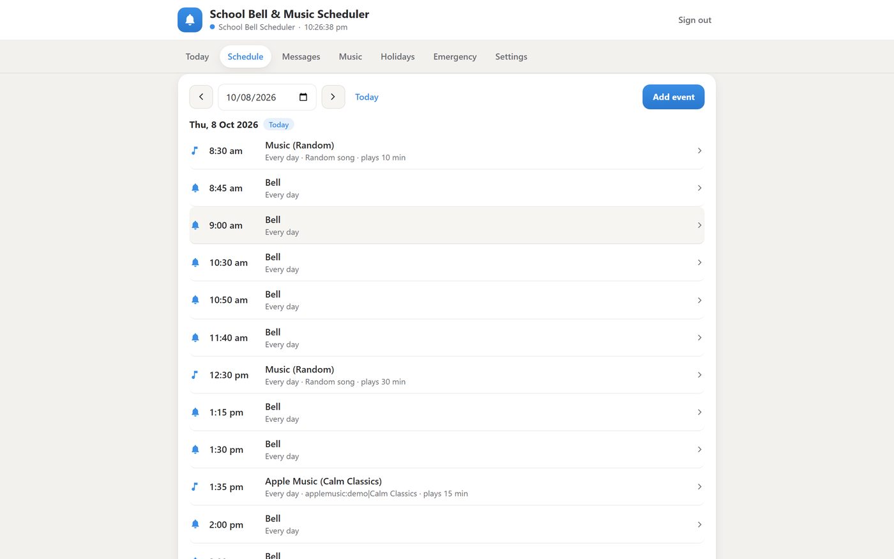Go to next day with right arrow
Viewport: 894px width, 559px height.
[333, 97]
